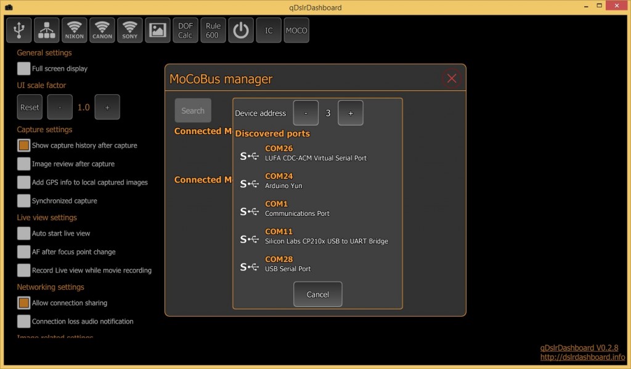Image resolution: width=631 pixels, height=369 pixels.
Task: Select the SONY WiFi connection icon
Action: click(129, 30)
